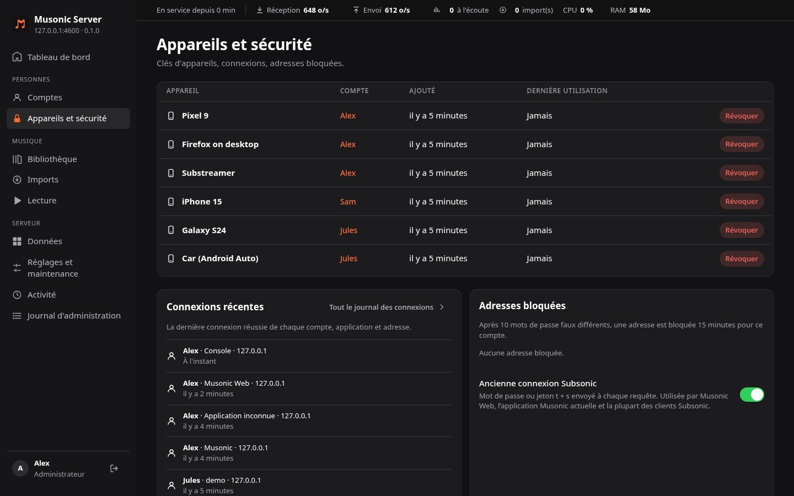
Task: Click user icon for Alex Musonic Web connection
Action: (171, 389)
